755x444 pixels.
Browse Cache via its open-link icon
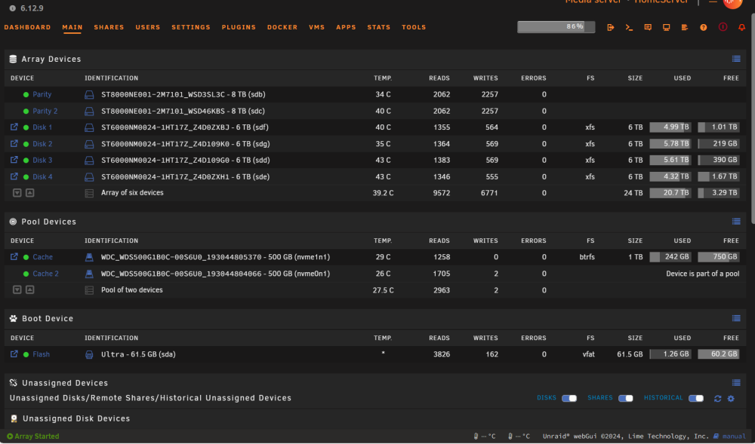(14, 256)
